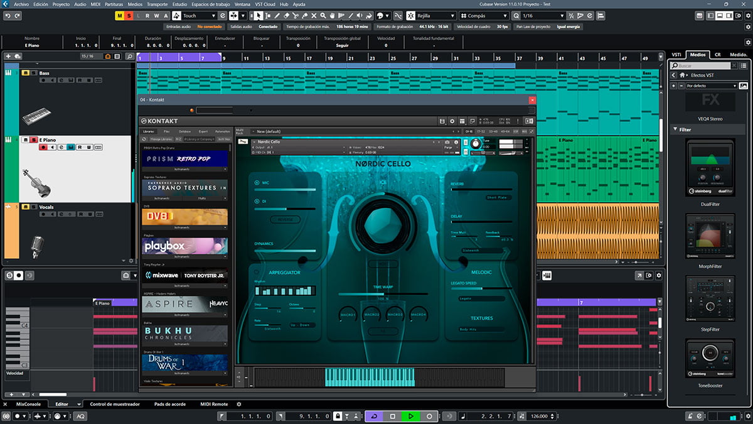Close the 04 - Kontakt window
This screenshot has width=753, height=424.
(532, 100)
